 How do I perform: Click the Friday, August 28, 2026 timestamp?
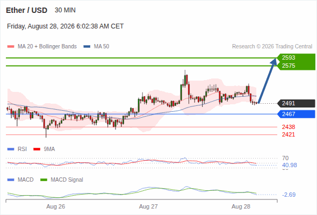tap(65, 26)
